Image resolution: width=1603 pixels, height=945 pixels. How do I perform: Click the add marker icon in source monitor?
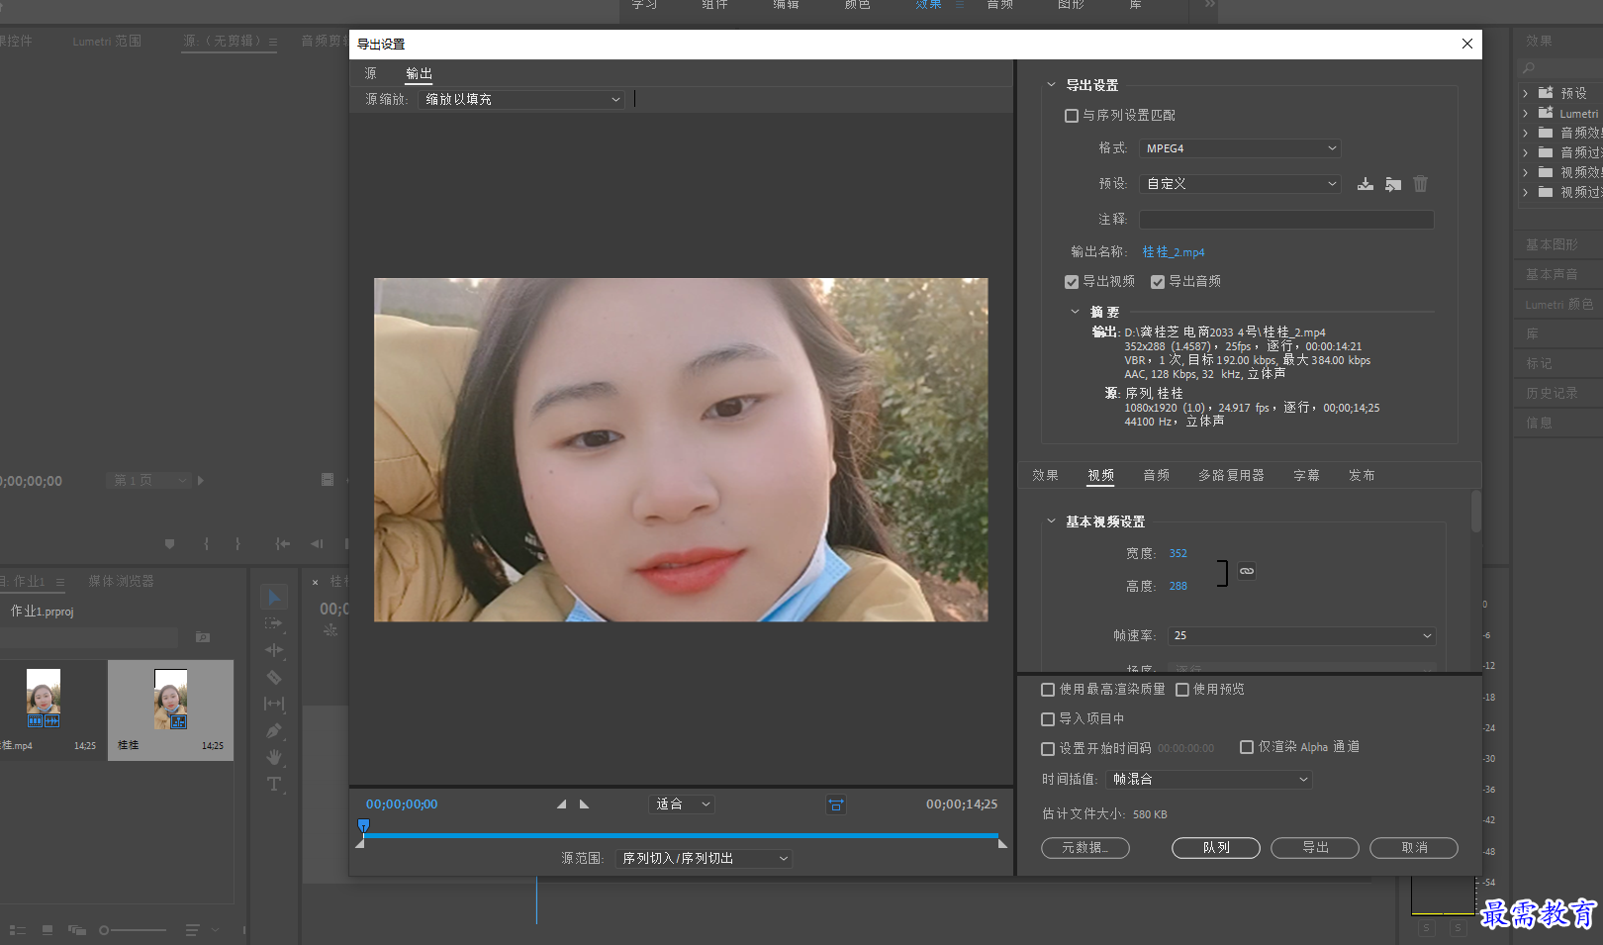pyautogui.click(x=169, y=543)
